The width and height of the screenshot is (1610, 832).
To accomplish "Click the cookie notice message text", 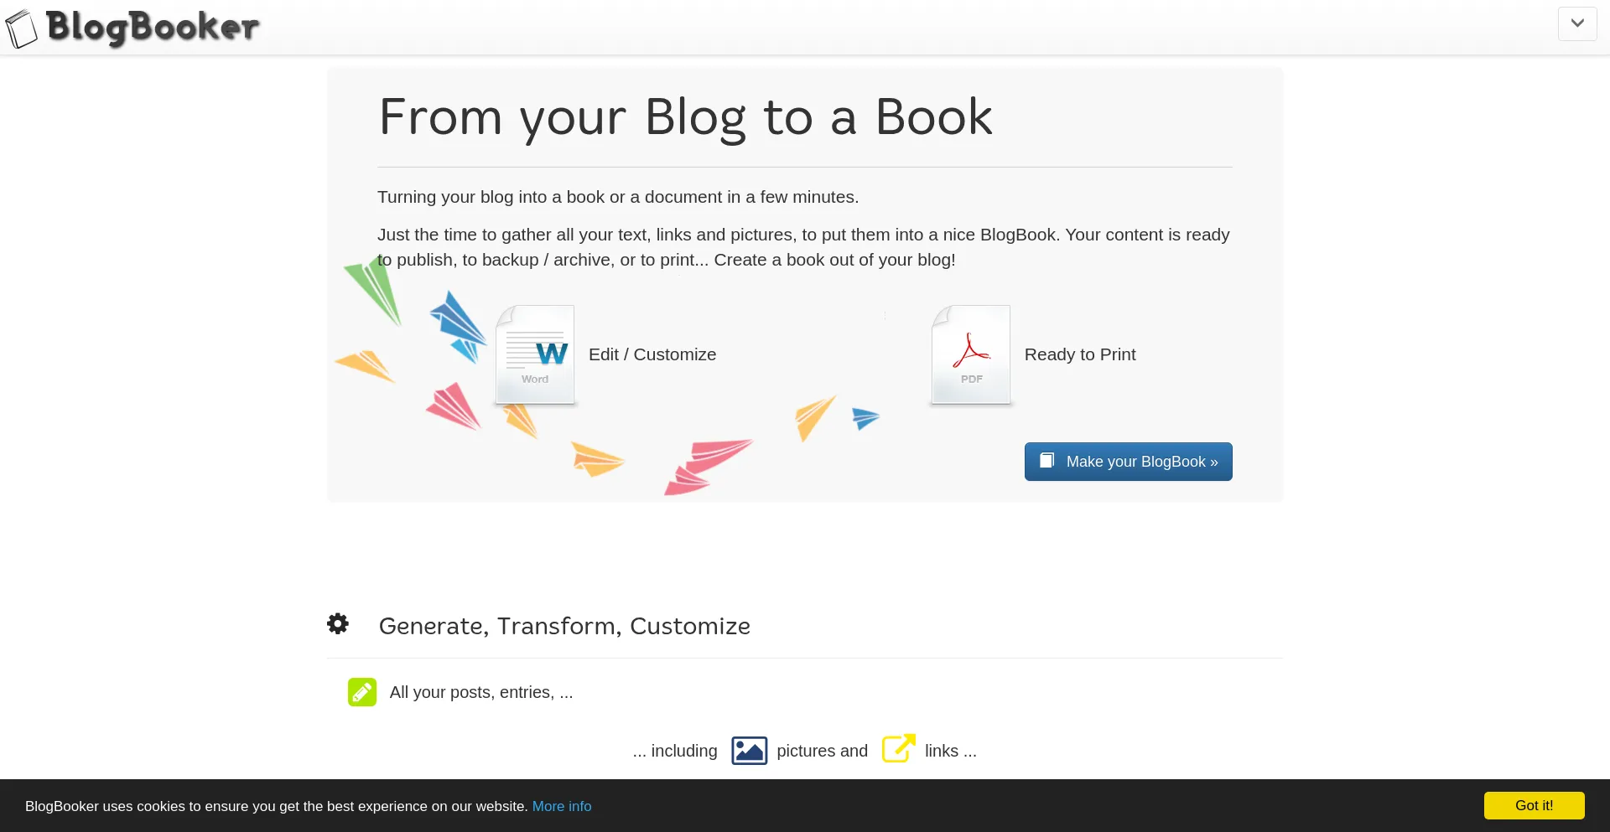I will coord(276,806).
